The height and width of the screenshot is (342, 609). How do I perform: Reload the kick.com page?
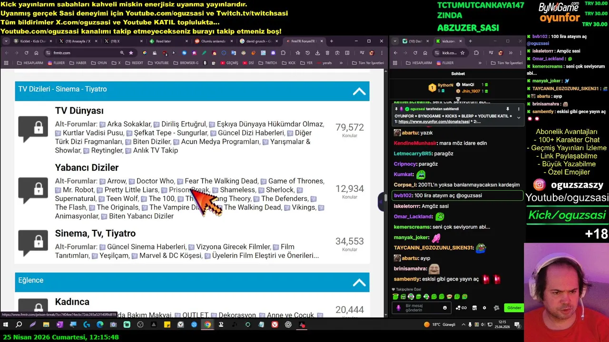click(415, 53)
